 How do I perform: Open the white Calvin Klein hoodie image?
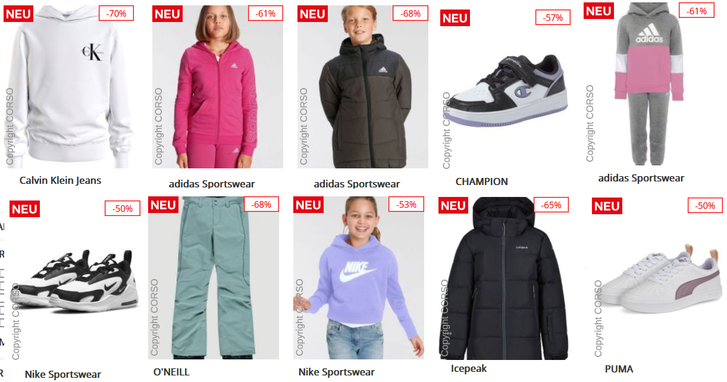click(69, 87)
